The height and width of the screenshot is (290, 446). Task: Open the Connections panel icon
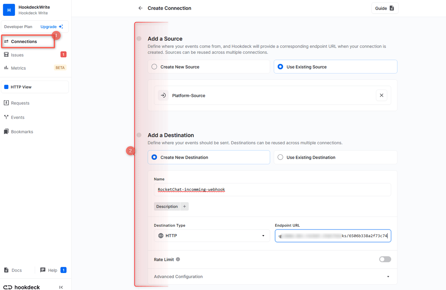pos(7,41)
